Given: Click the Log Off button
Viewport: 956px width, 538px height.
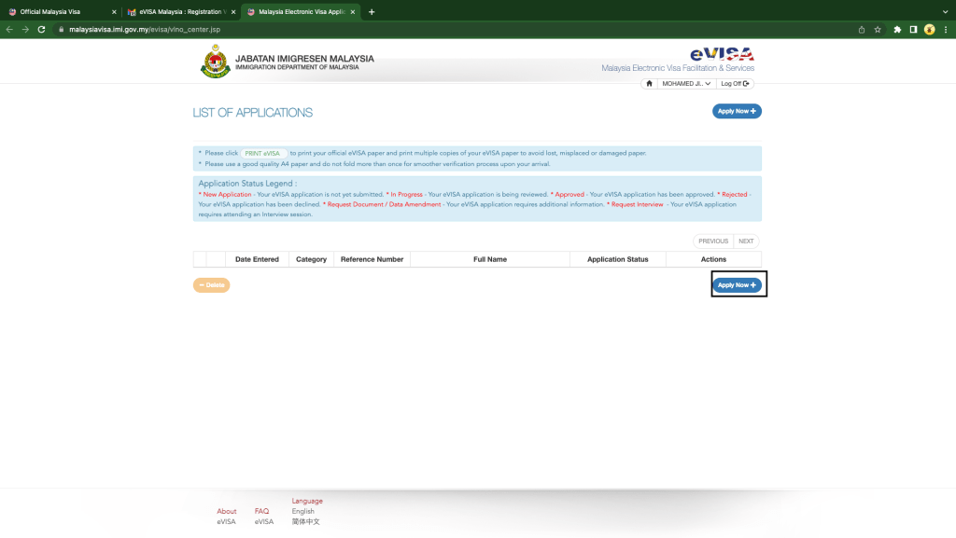Looking at the screenshot, I should (x=735, y=84).
